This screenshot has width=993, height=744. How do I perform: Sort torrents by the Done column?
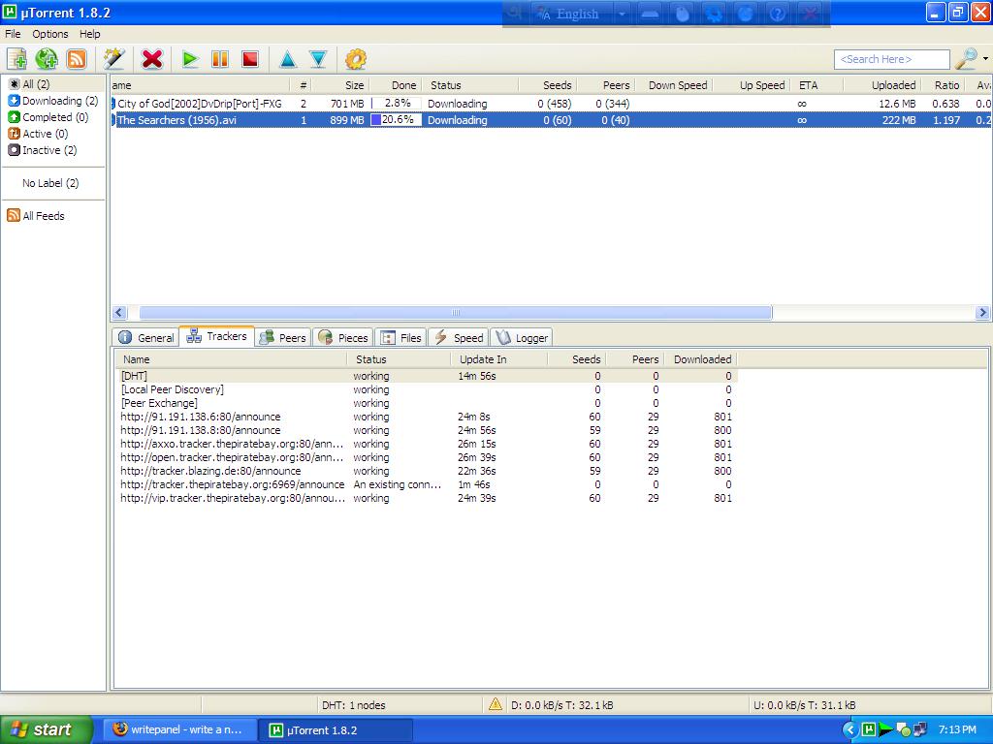[x=396, y=85]
